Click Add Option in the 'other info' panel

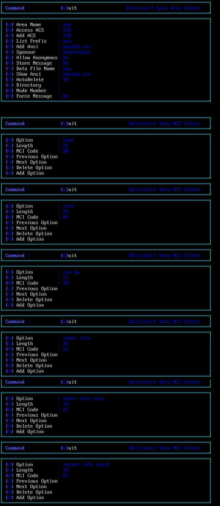[x=30, y=371]
